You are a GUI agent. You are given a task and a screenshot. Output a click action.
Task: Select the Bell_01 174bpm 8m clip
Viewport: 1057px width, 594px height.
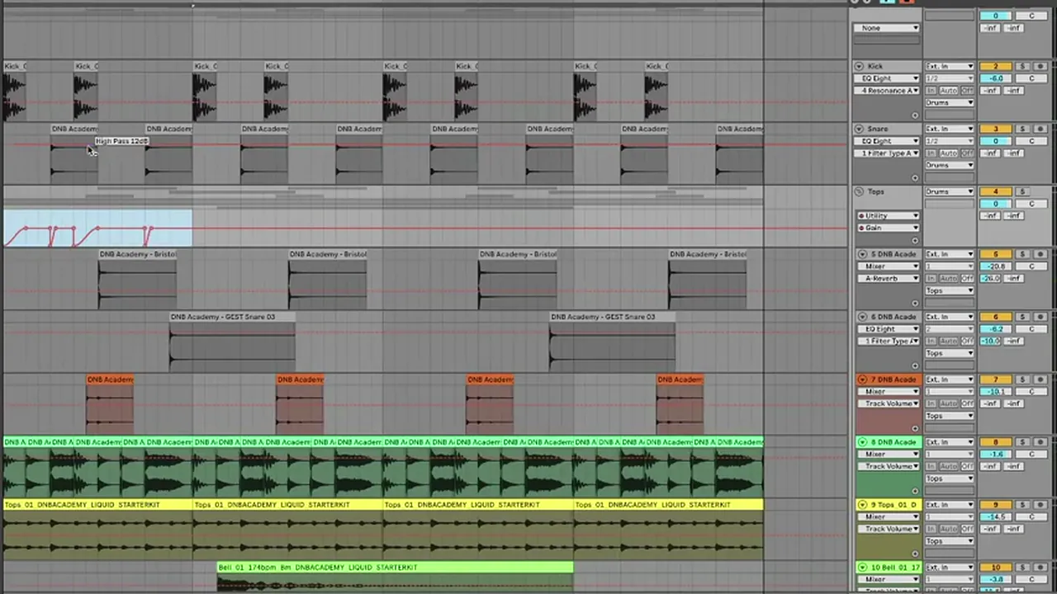pos(395,568)
